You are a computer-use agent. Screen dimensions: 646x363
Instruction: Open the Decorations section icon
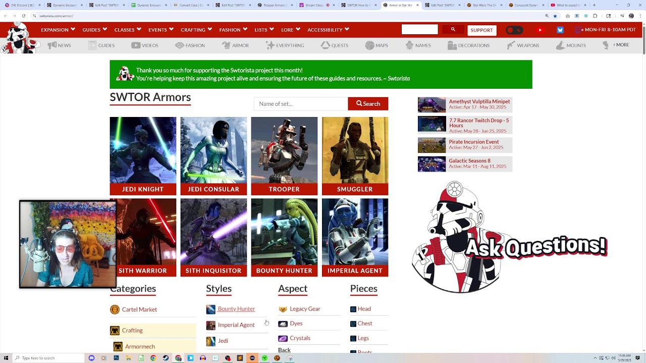point(452,45)
